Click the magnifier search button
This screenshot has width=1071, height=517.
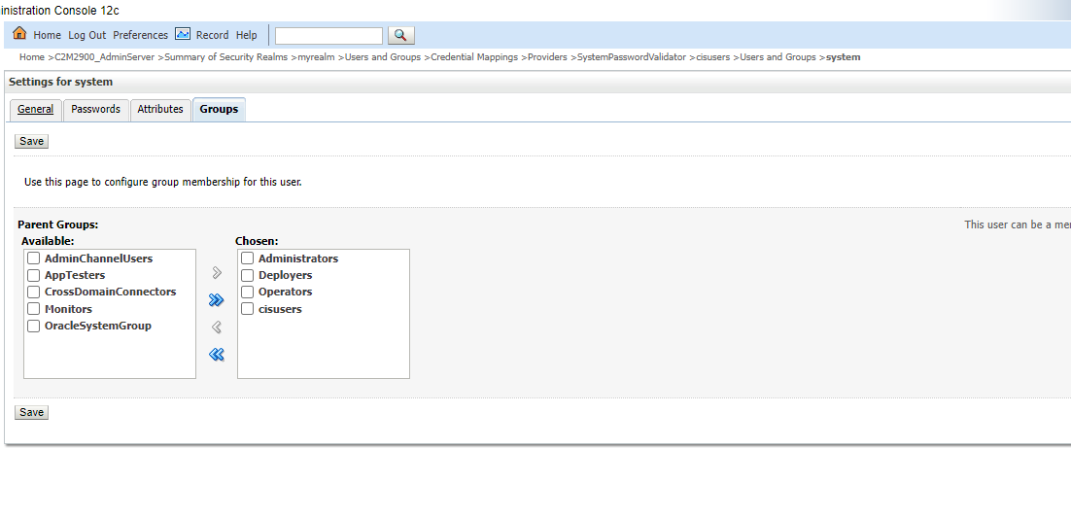(401, 36)
